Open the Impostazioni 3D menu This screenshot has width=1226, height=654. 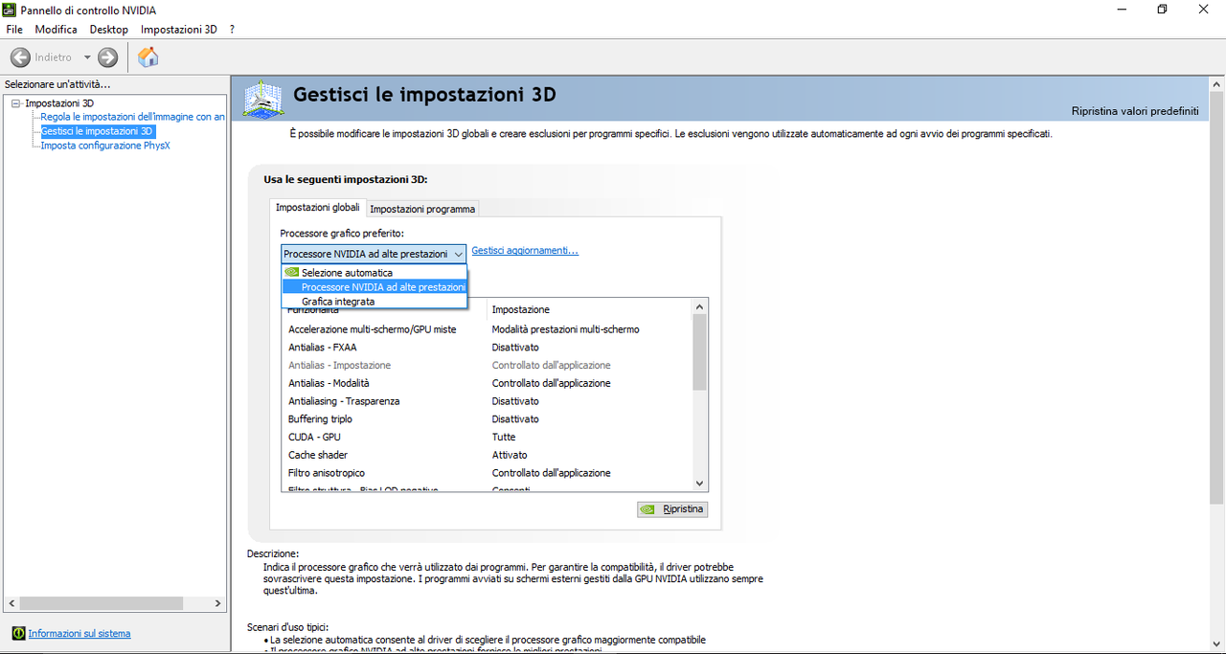pos(179,30)
